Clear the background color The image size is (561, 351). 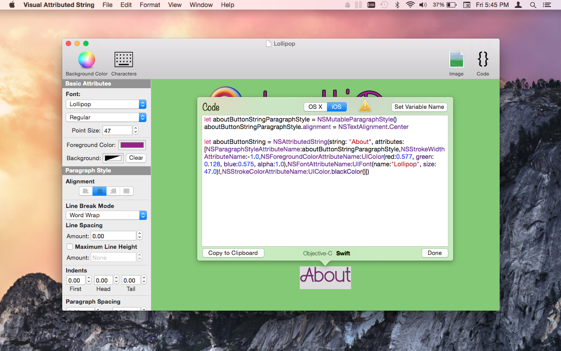[136, 158]
